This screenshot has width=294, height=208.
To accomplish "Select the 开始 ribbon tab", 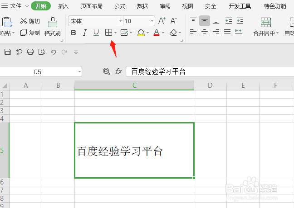I will [41, 6].
